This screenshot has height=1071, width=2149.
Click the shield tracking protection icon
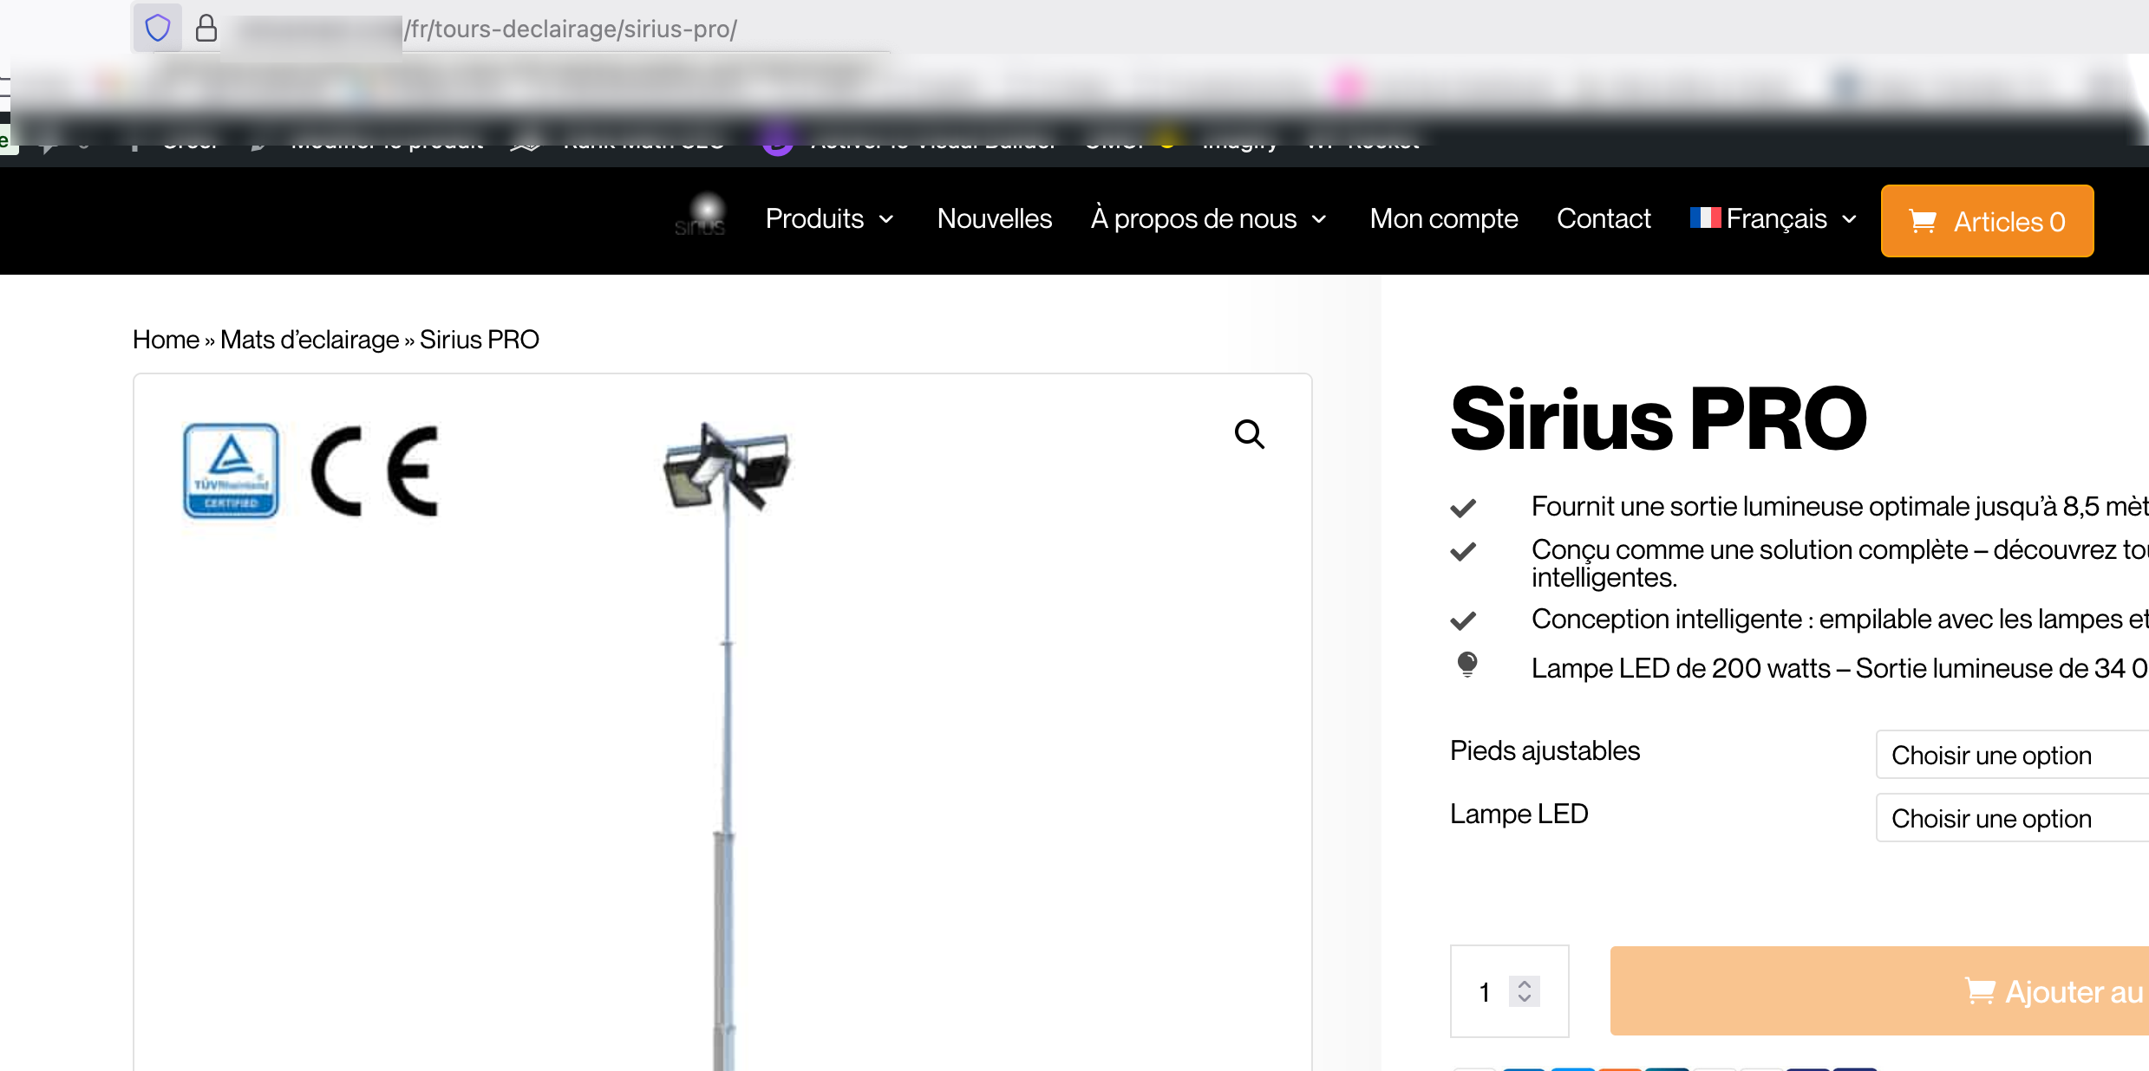(157, 28)
